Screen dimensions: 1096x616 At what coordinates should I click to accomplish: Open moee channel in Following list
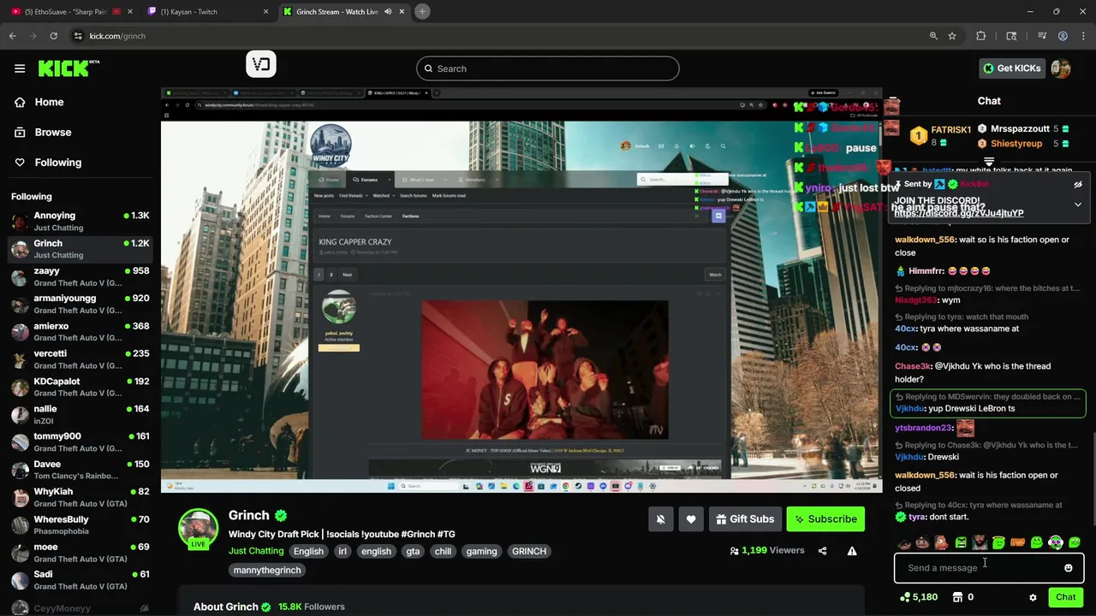[x=80, y=552]
